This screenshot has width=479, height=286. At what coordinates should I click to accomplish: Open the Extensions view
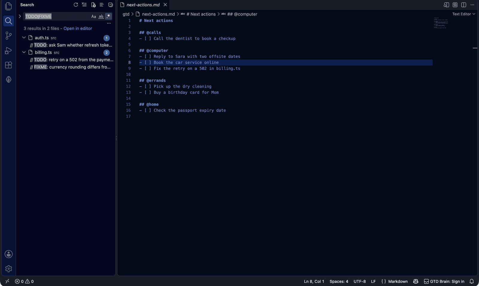(8, 65)
